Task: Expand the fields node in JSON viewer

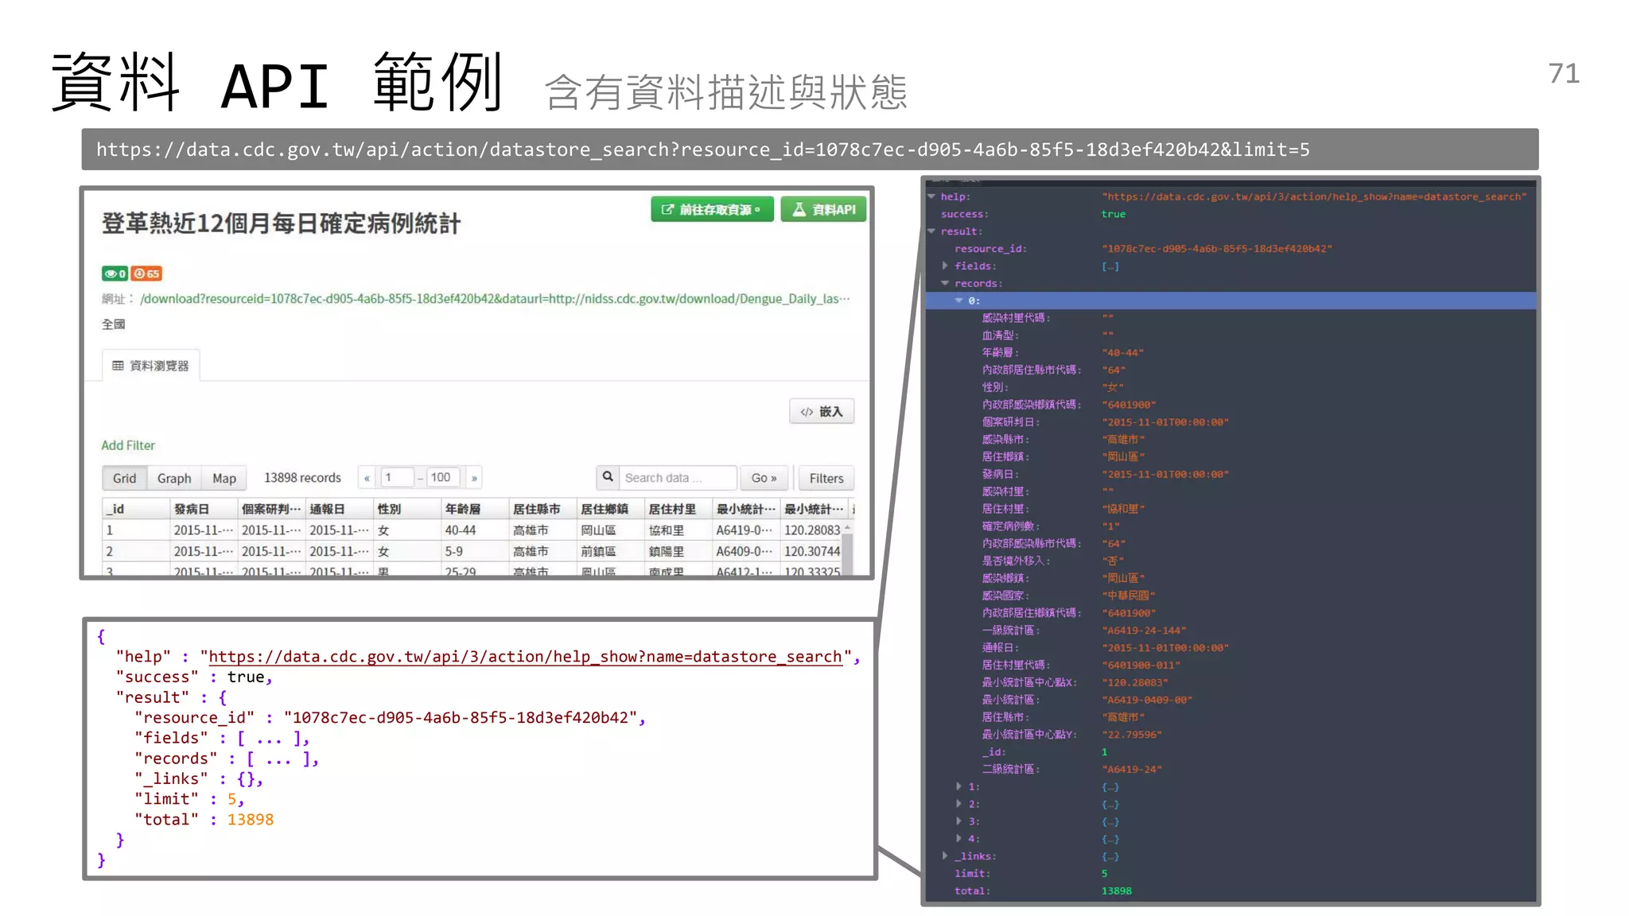Action: tap(945, 266)
